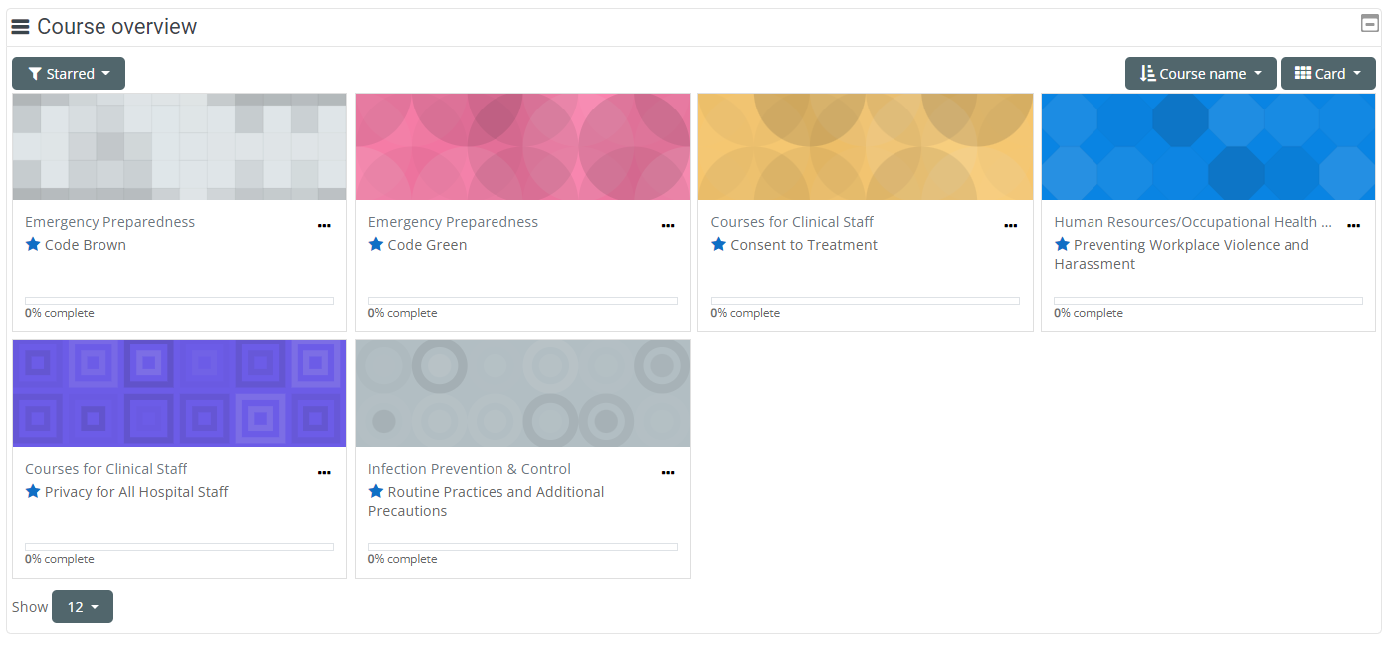Click the star icon beside Privacy for All Hospital Staff
Screen dimensions: 1391x652
[x=33, y=492]
